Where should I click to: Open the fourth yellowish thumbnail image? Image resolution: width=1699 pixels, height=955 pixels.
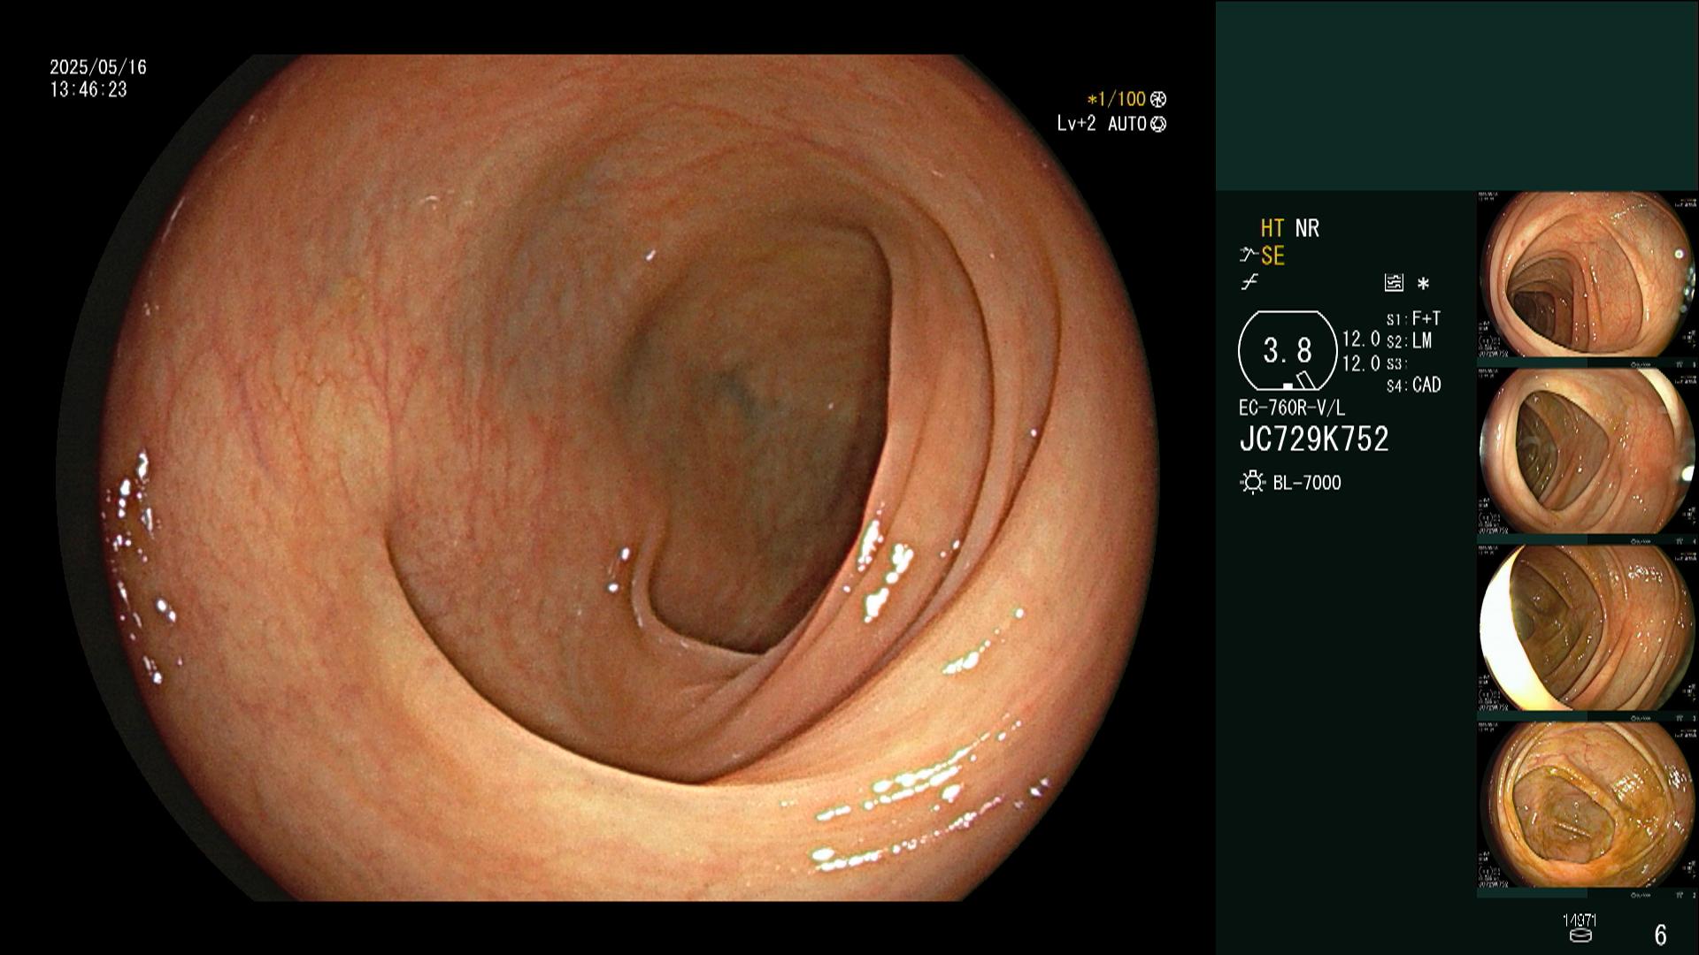click(1588, 806)
